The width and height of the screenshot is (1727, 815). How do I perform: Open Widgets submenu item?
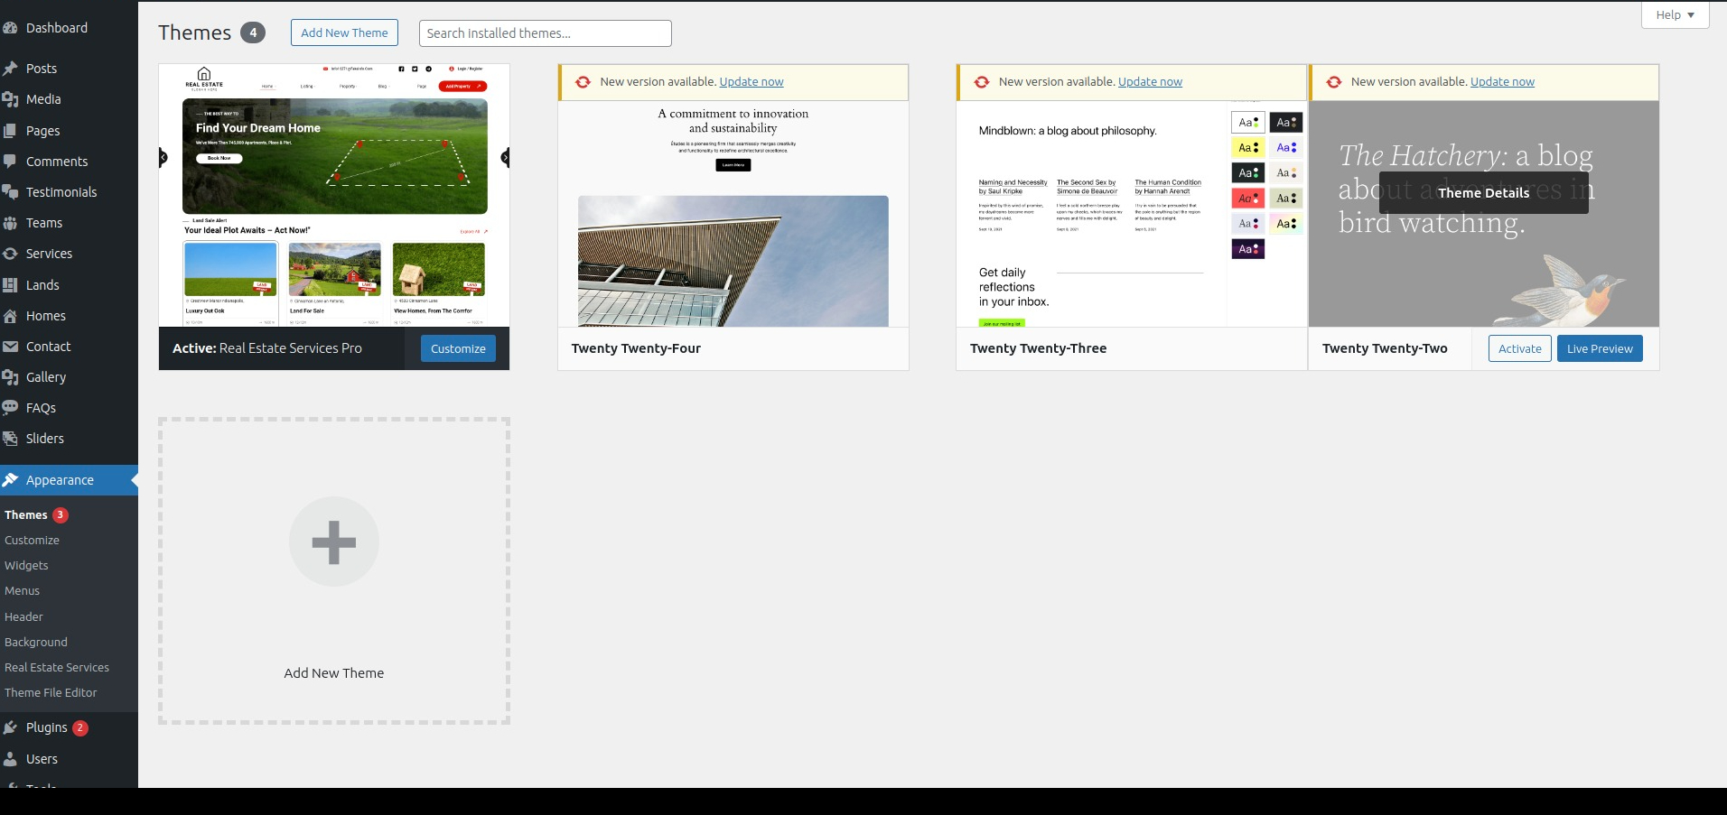point(26,565)
